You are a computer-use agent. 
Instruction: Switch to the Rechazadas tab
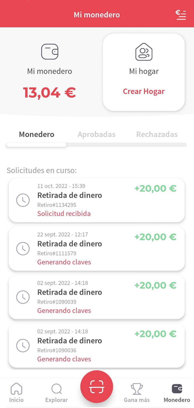(x=157, y=134)
